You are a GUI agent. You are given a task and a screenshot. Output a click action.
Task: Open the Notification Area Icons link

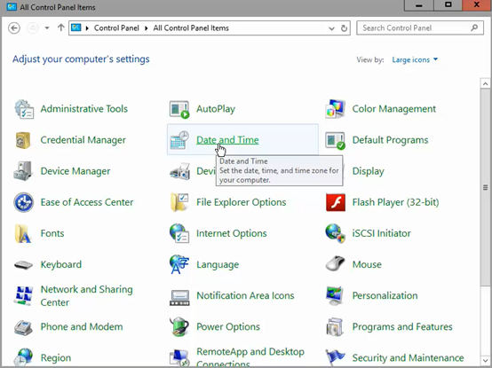click(x=245, y=295)
